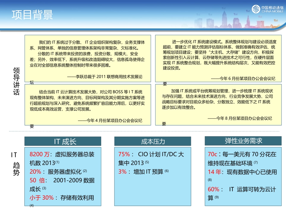286x215 pixels.
Task: Click the text 现有数据中心已使用
Action: (x=252, y=172)
